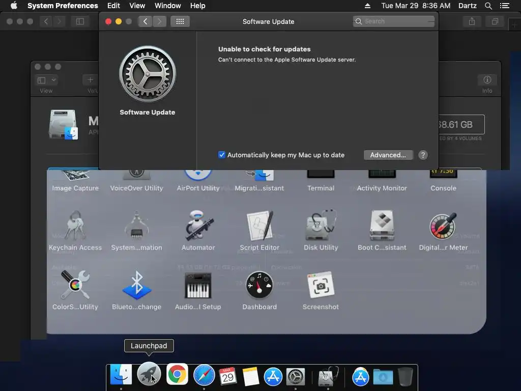Click the right App Store icon in Dock
This screenshot has width=521, height=391.
[361, 377]
